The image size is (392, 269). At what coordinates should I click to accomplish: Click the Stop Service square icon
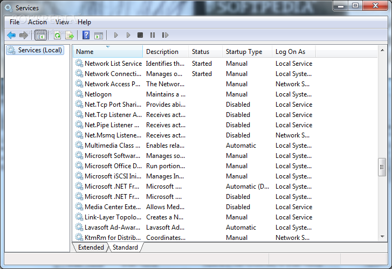[x=140, y=35]
